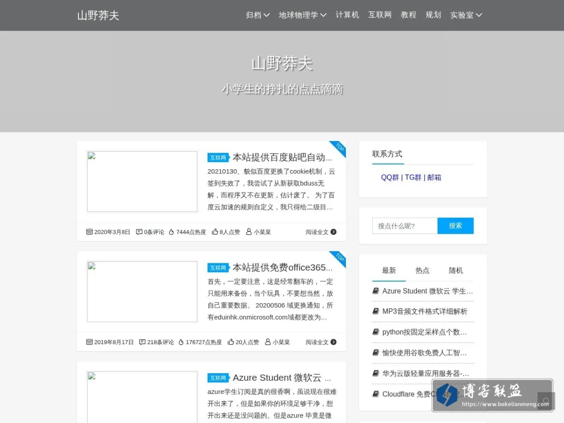This screenshot has height=423, width=564.
Task: Open the 互联网 menu item
Action: (x=380, y=15)
